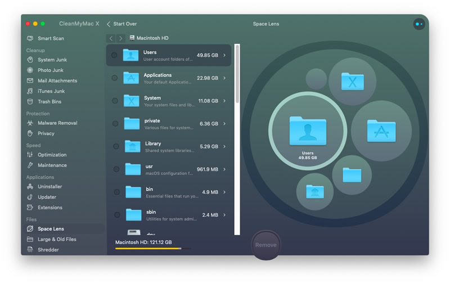This screenshot has width=450, height=283.
Task: Open Large & Old Files icon
Action: 30,239
